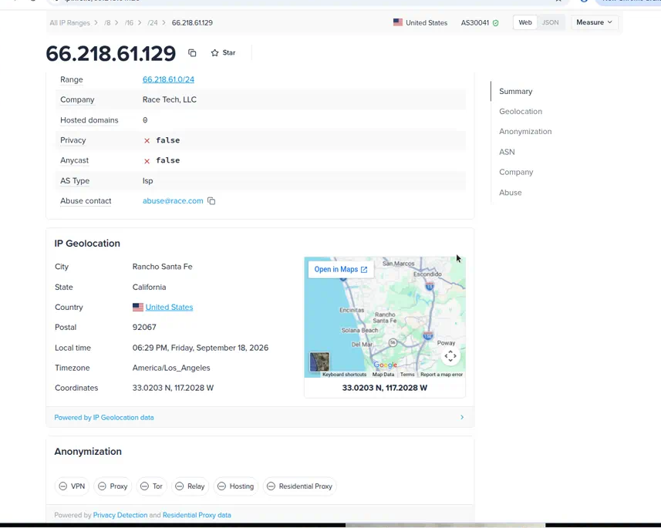Image resolution: width=661 pixels, height=528 pixels.
Task: Open the United States flag in header
Action: [397, 22]
